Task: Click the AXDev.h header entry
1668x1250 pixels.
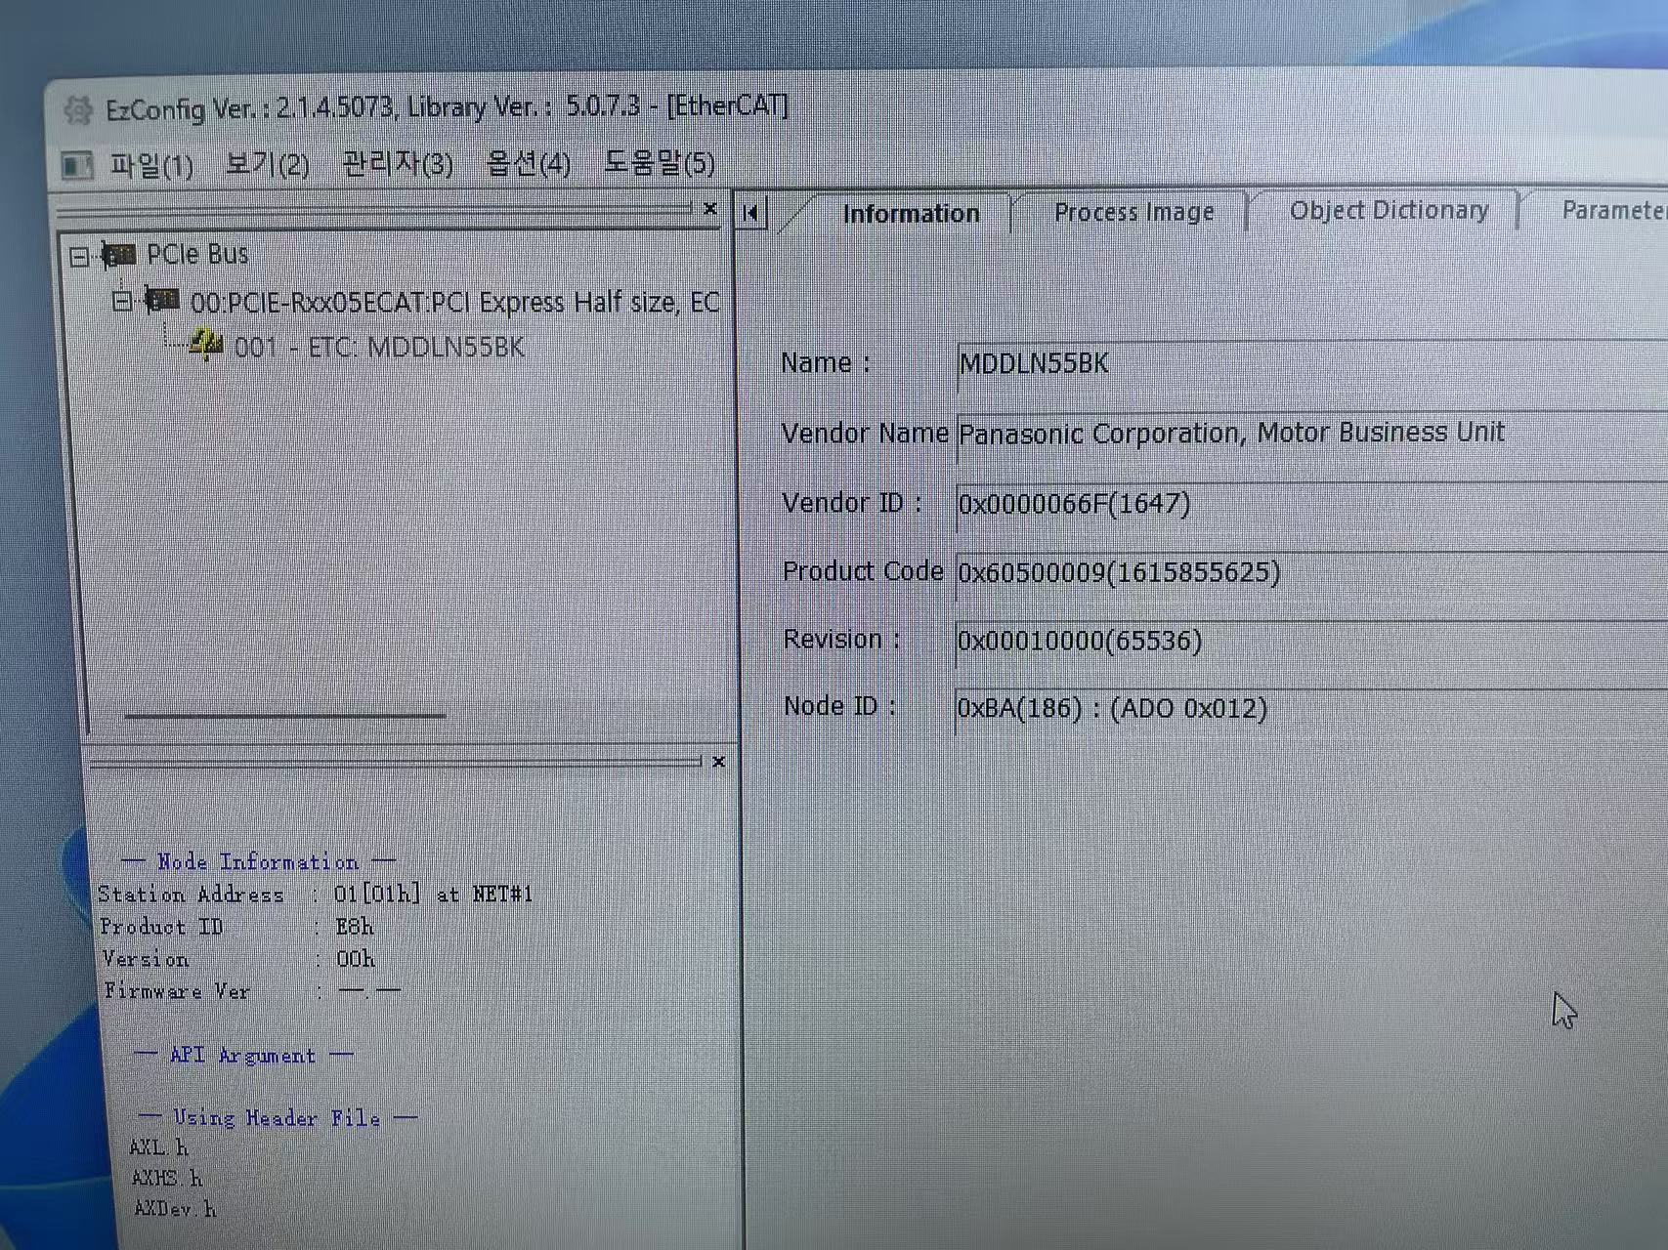Action: coord(175,1209)
